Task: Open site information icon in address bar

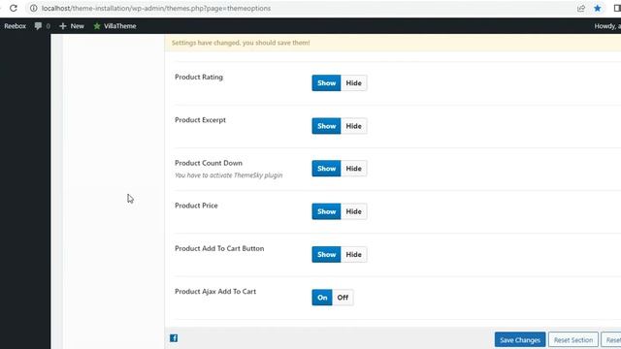Action: click(x=34, y=8)
